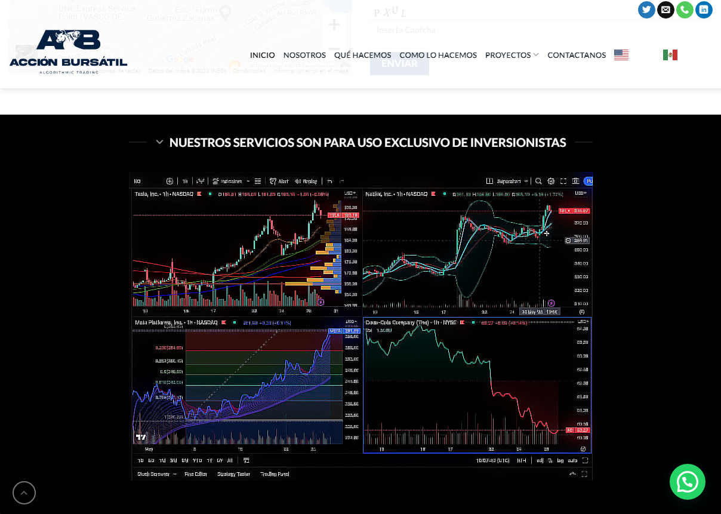
Task: Switch to the Pine Editor tab
Action: click(x=196, y=474)
